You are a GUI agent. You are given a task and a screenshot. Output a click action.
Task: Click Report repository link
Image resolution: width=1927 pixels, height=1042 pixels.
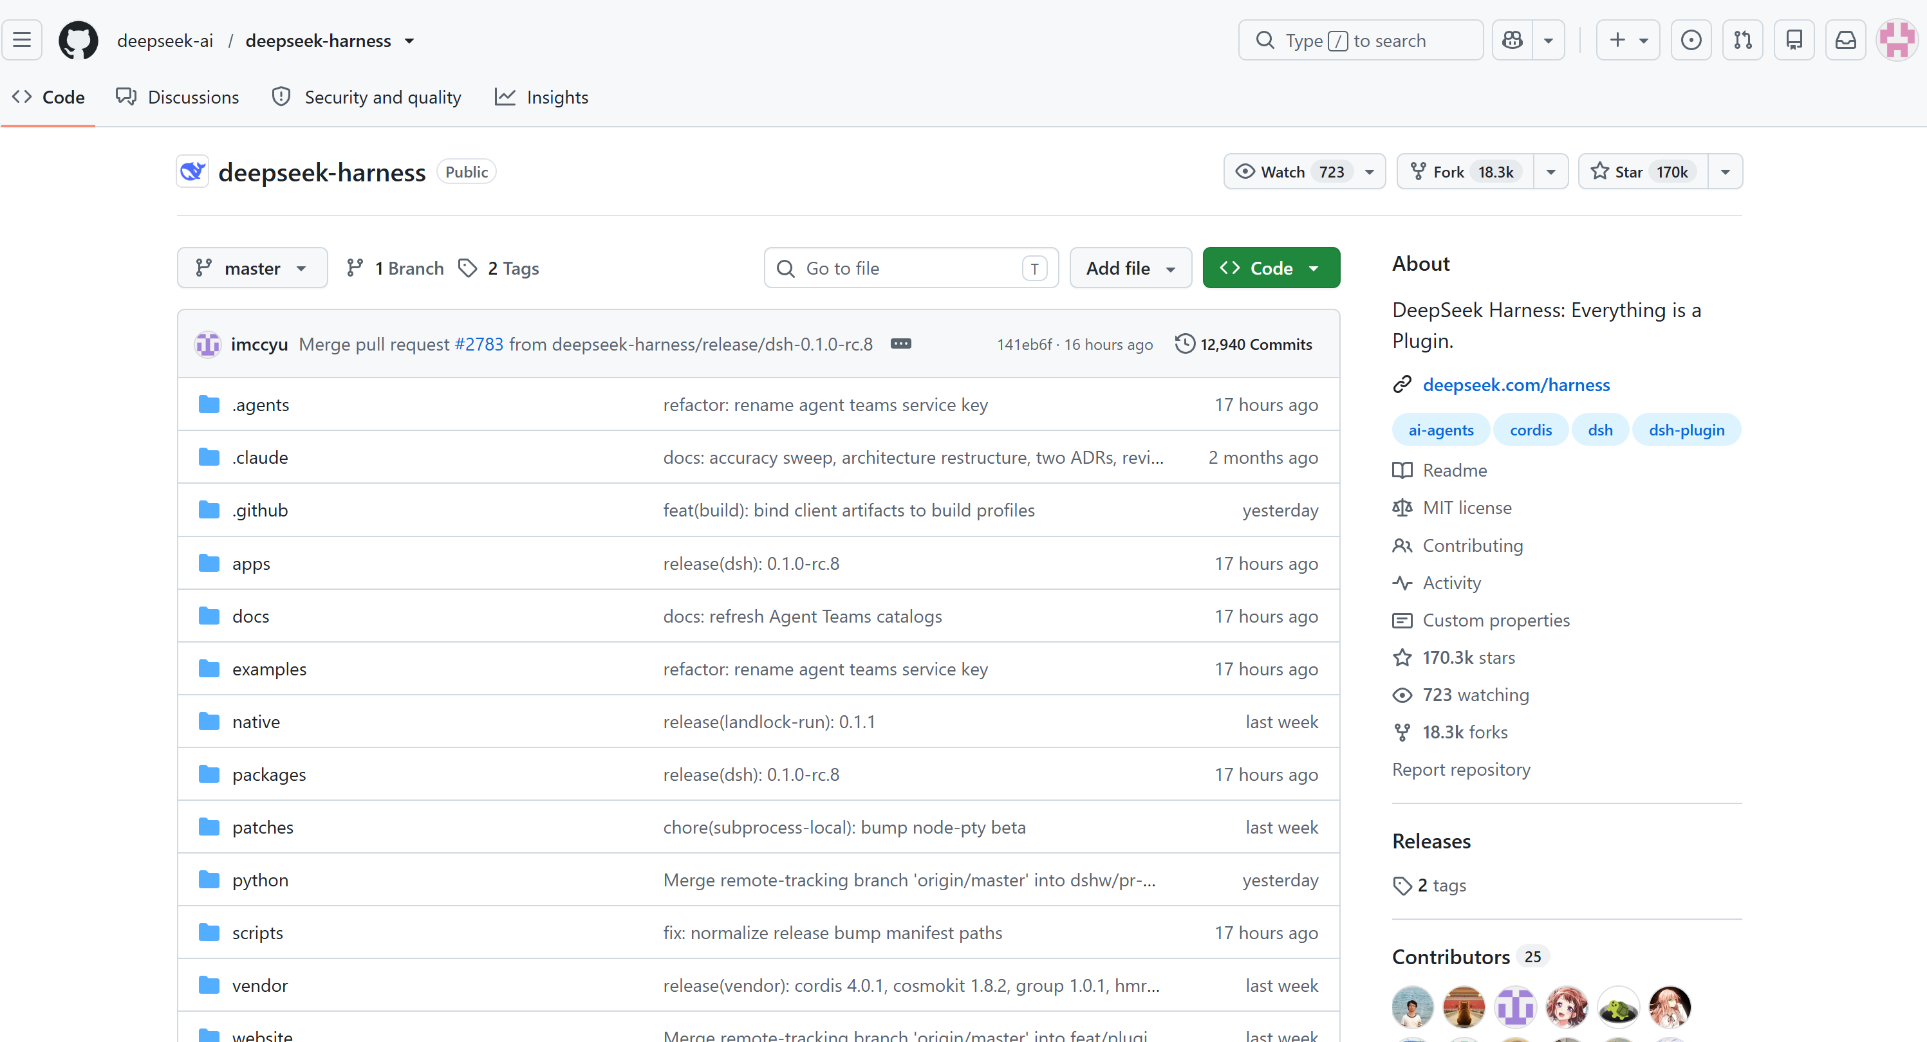click(x=1461, y=769)
